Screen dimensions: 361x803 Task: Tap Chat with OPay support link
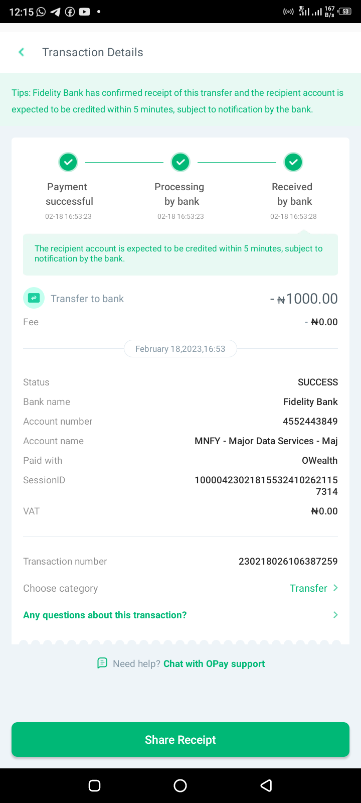214,663
